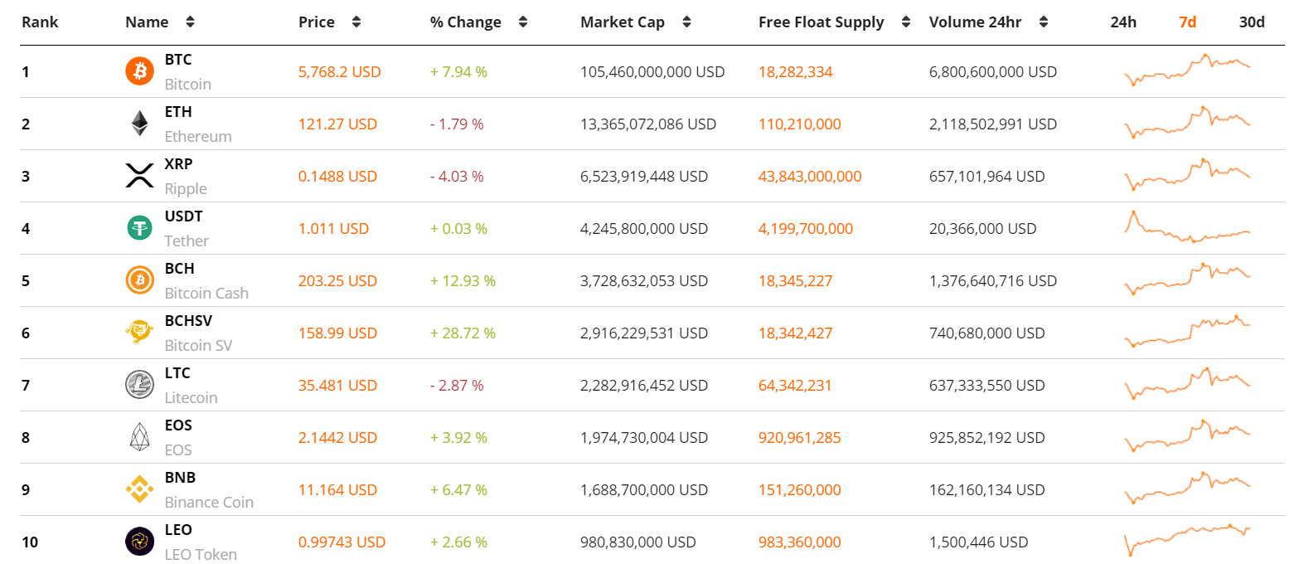Viewport: 1304px width, 564px height.
Task: Click EOS free float supply 920,961,285
Action: pos(799,438)
